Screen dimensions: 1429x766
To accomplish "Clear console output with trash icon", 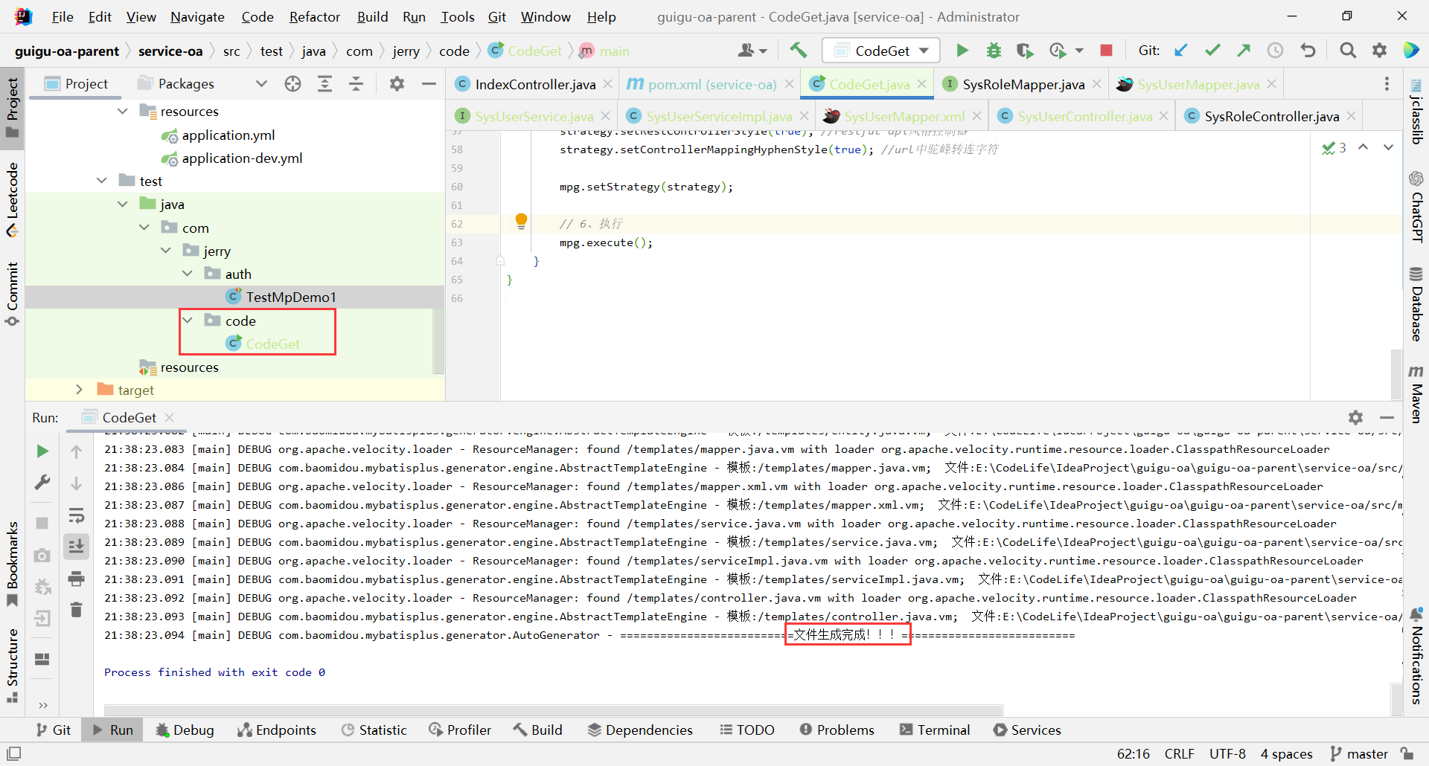I will point(76,611).
